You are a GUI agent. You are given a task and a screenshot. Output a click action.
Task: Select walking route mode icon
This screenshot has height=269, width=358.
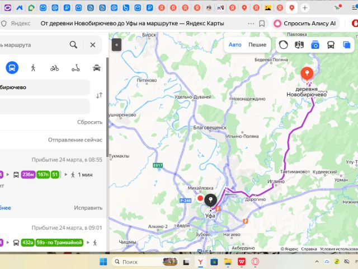[33, 68]
